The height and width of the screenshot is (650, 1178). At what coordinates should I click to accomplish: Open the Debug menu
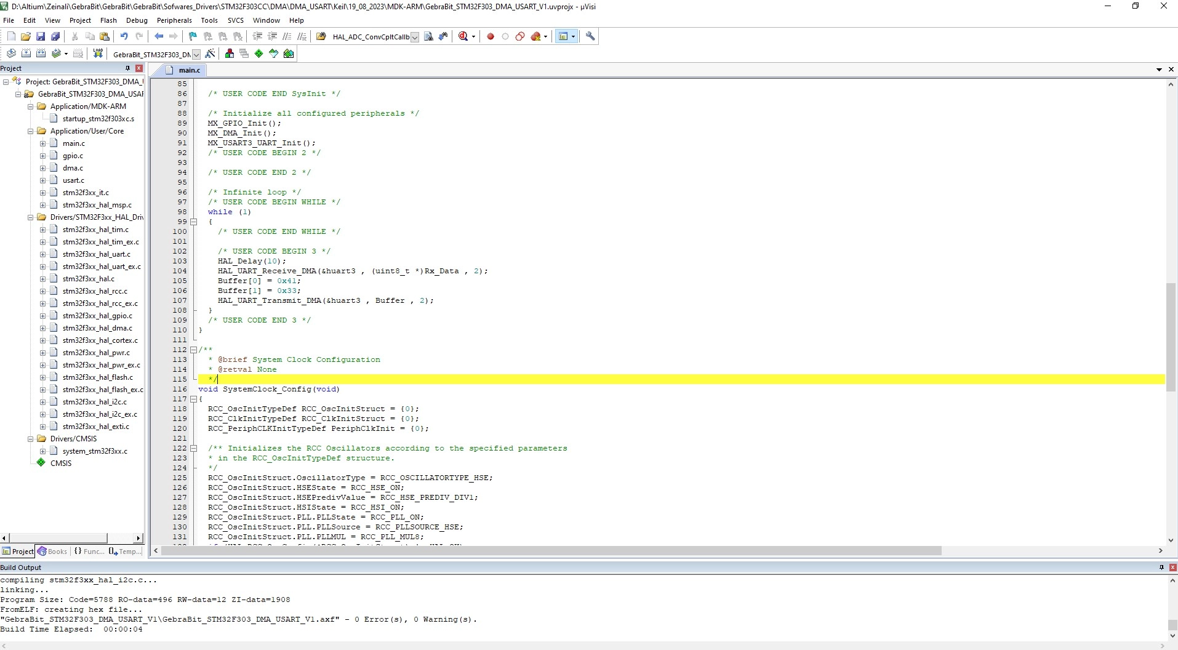(137, 20)
